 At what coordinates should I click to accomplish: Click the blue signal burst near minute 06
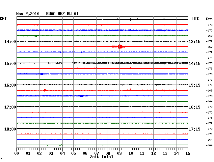(x=82, y=96)
